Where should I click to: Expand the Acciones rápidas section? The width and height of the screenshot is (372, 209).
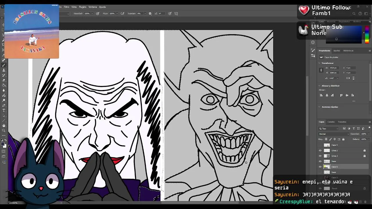coord(319,107)
